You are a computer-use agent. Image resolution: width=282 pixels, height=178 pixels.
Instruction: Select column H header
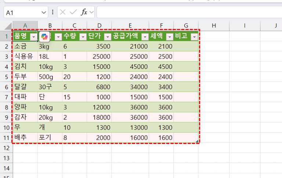(x=213, y=25)
